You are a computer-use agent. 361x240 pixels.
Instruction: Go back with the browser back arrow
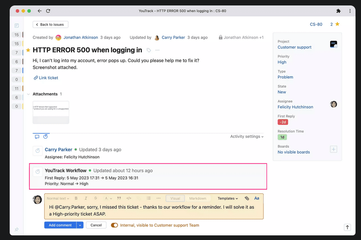(x=40, y=11)
